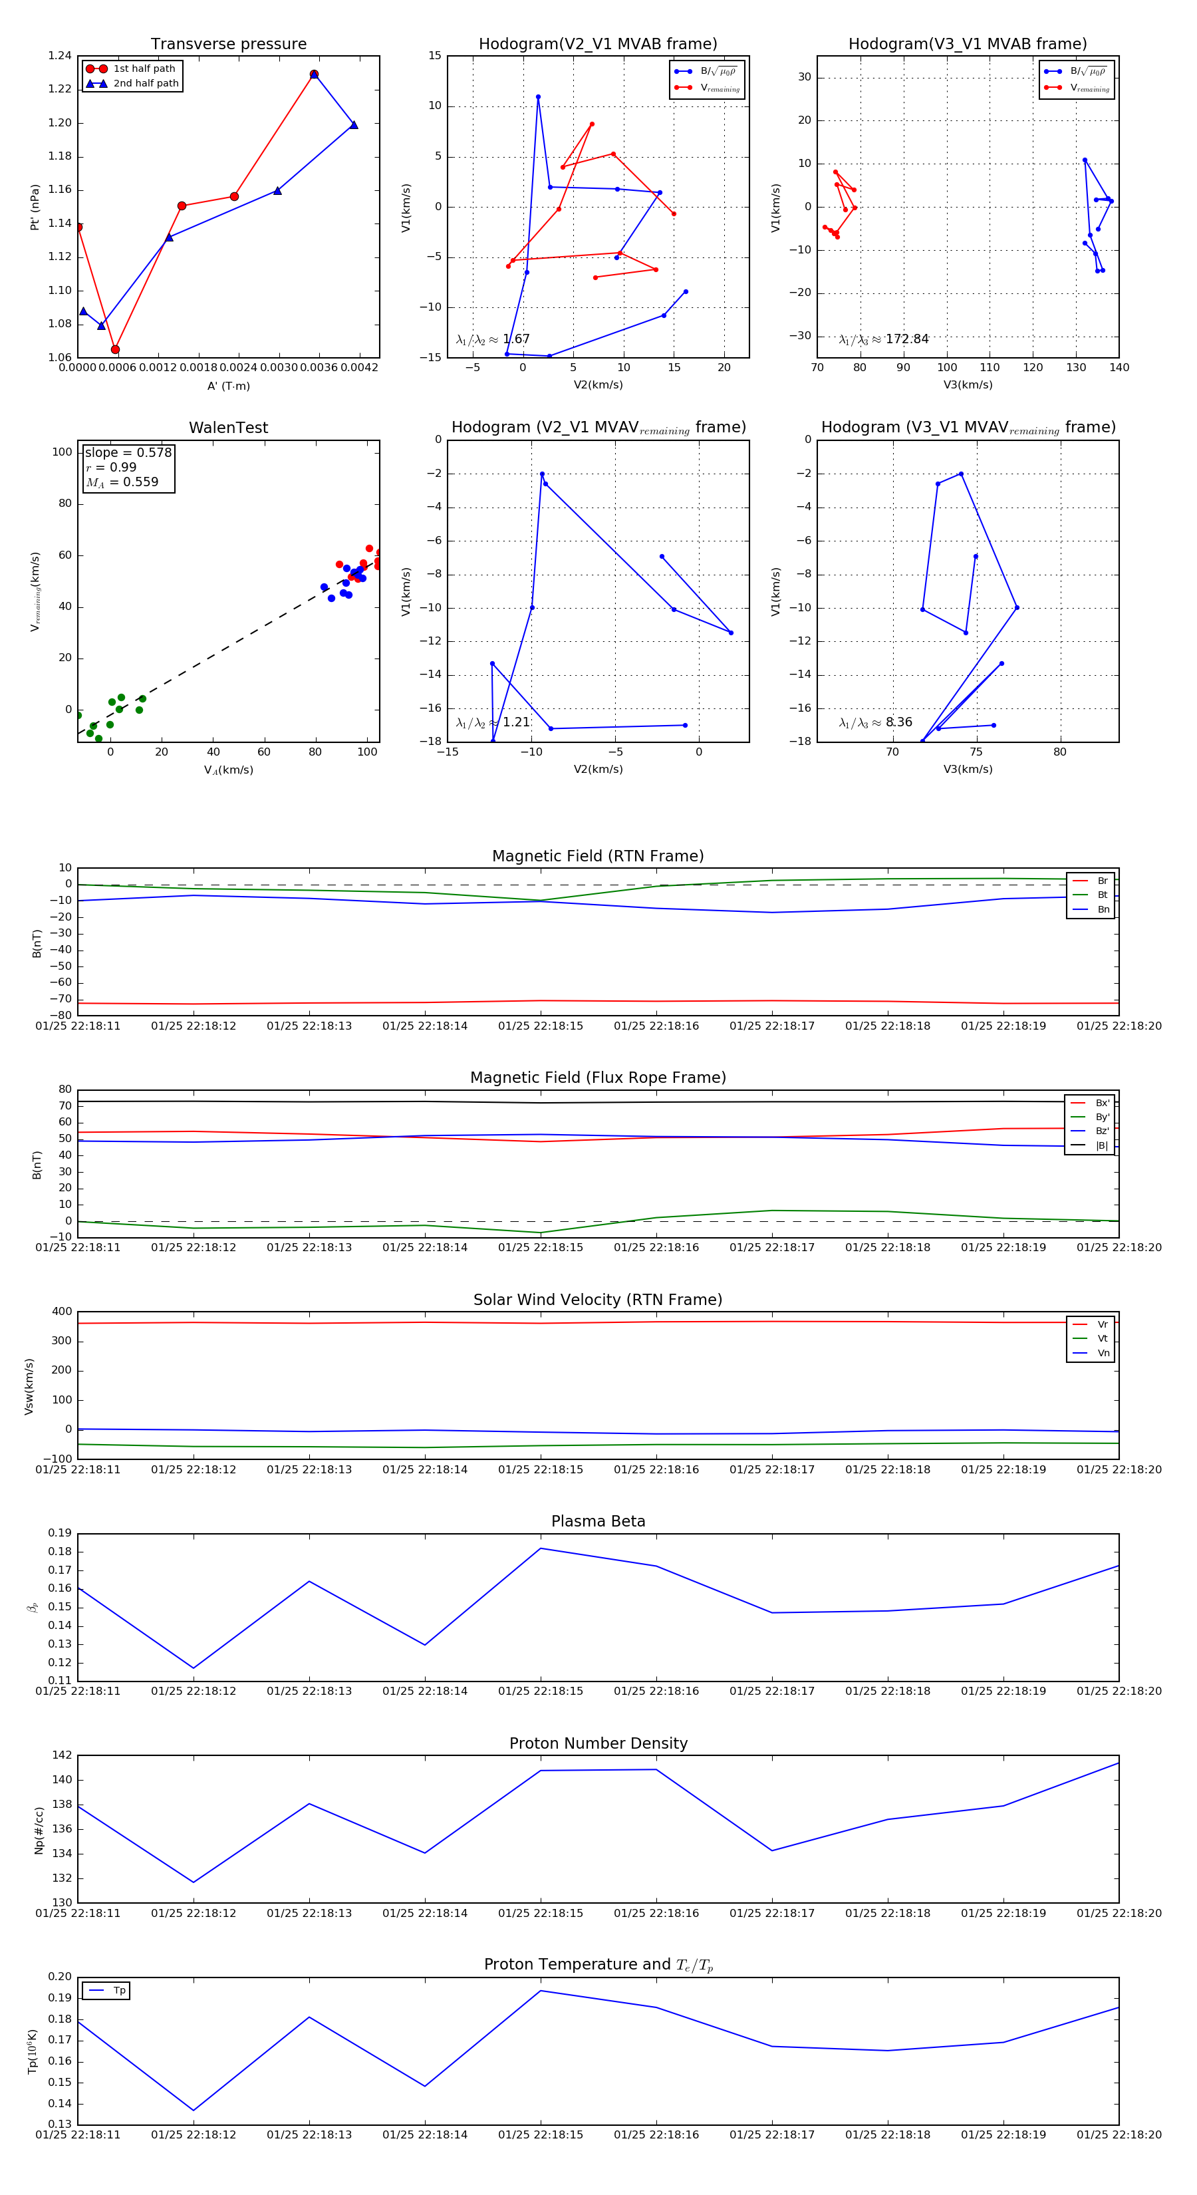The image size is (1197, 2195).
Task: Click the '0.0042' x-tick in Transverse pressure
Action: (358, 367)
